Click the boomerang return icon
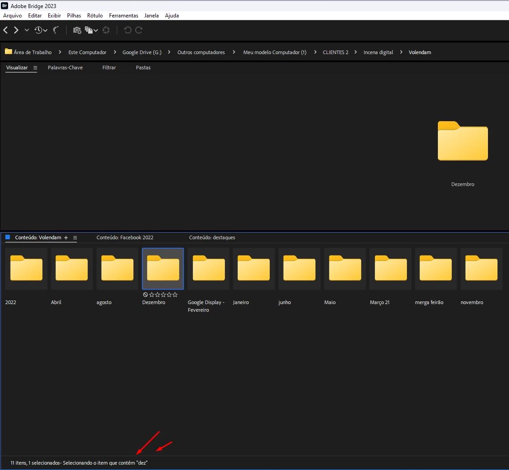The height and width of the screenshot is (470, 509). [x=56, y=30]
